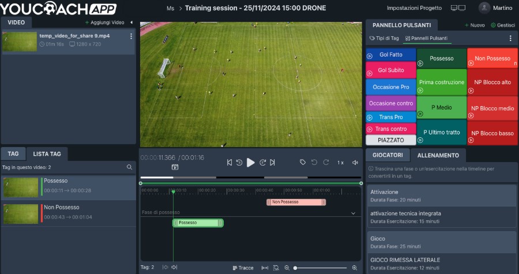Screen dimensions: 519x274
Task: Click the Occasione Pro tag button
Action: (x=391, y=87)
